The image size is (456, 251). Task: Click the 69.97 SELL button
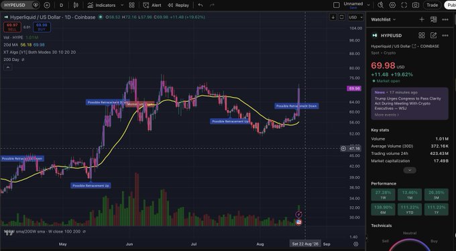coord(12,27)
